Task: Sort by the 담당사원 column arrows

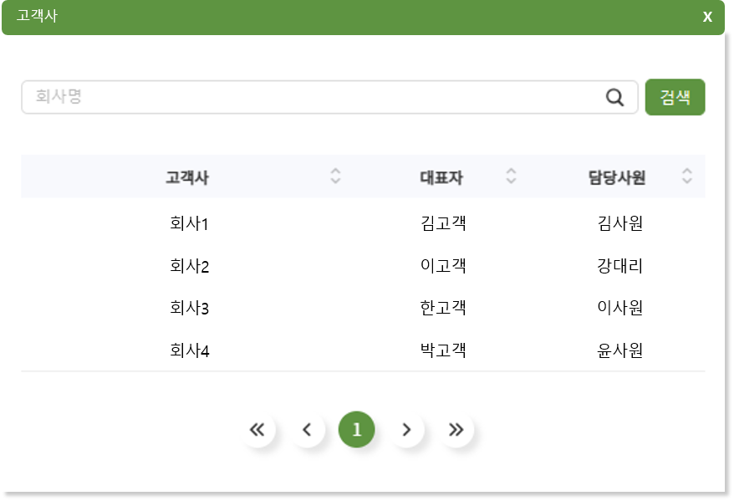Action: [686, 176]
